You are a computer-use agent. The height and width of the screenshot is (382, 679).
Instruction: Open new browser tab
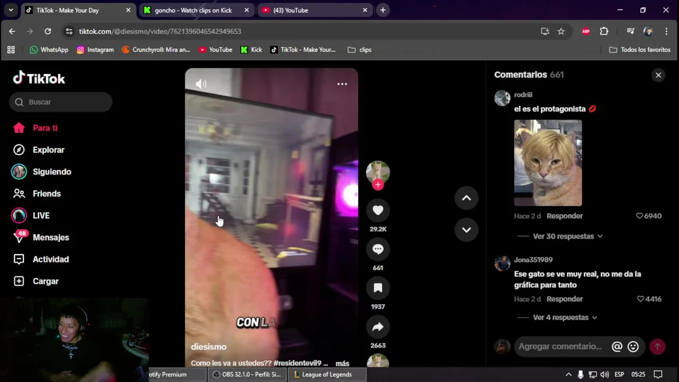pyautogui.click(x=382, y=10)
